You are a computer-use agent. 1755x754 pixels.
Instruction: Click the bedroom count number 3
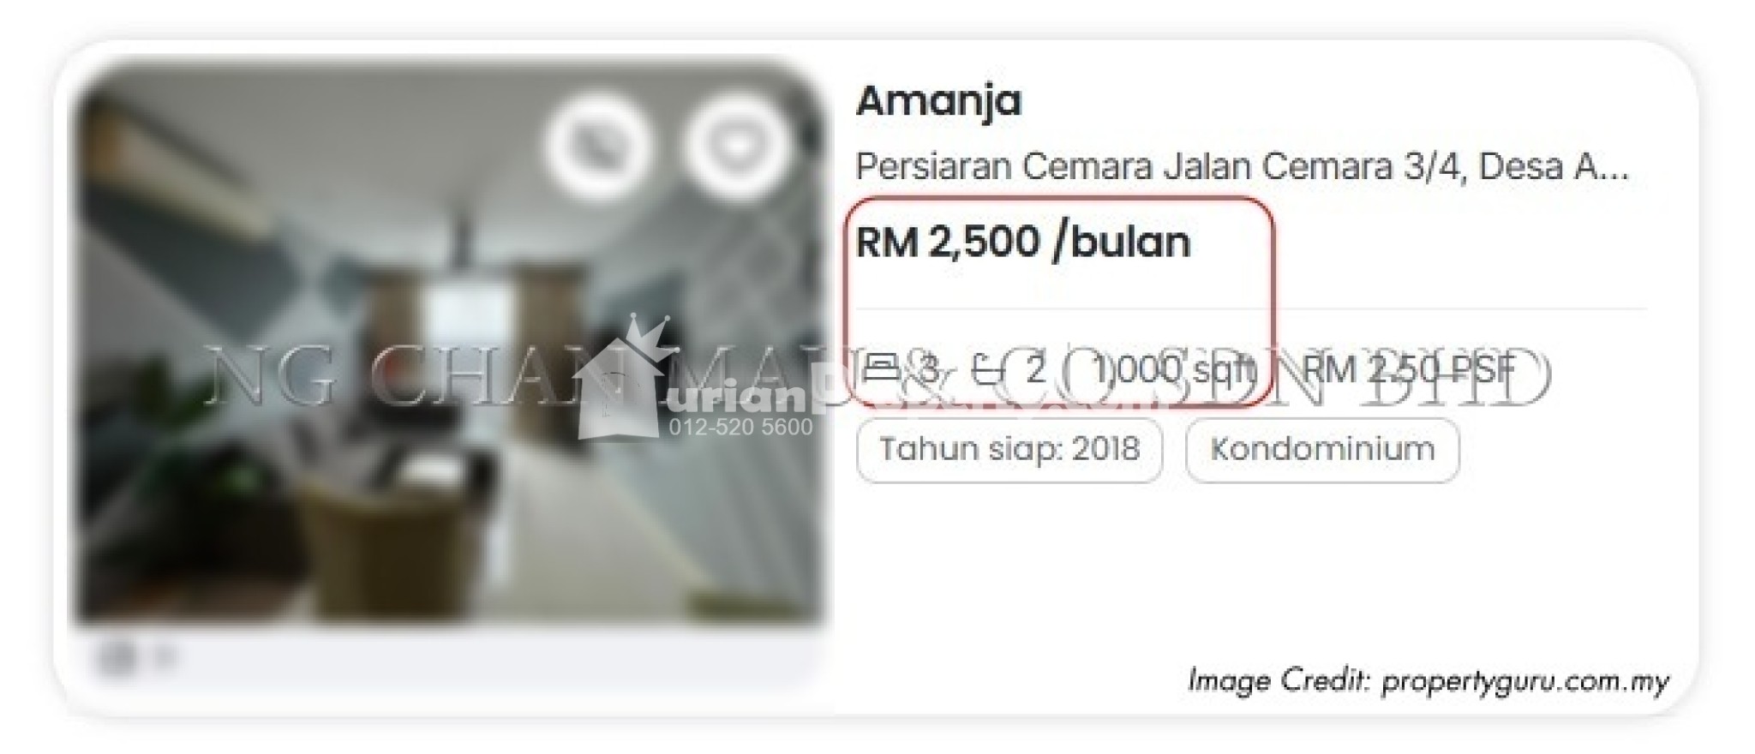pyautogui.click(x=929, y=370)
